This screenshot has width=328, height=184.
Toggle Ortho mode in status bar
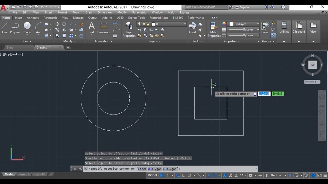[184, 175]
